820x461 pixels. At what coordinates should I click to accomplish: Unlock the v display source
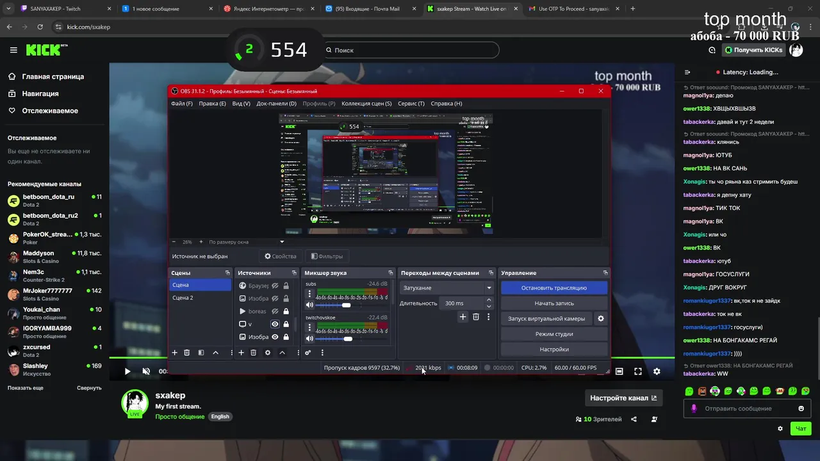(x=286, y=324)
